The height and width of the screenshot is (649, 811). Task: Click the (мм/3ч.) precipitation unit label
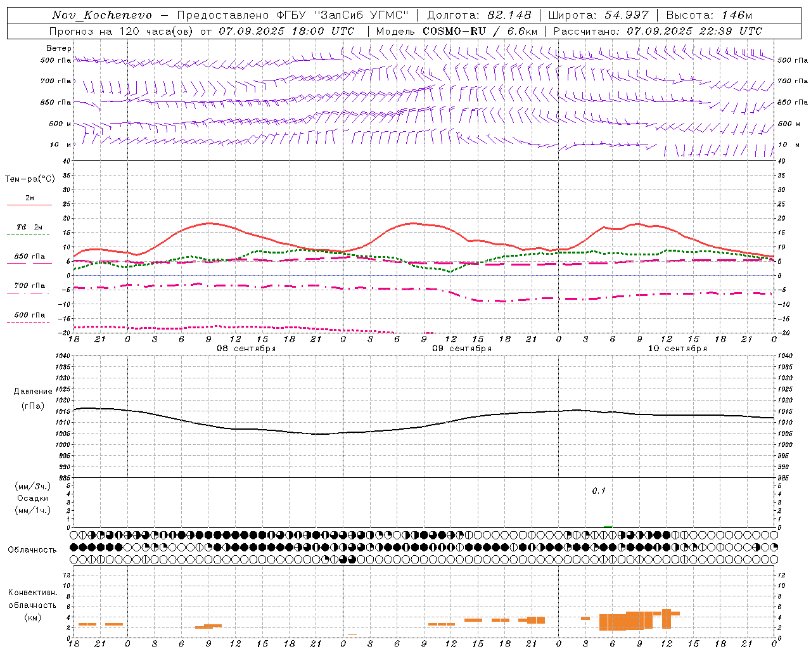pos(33,486)
